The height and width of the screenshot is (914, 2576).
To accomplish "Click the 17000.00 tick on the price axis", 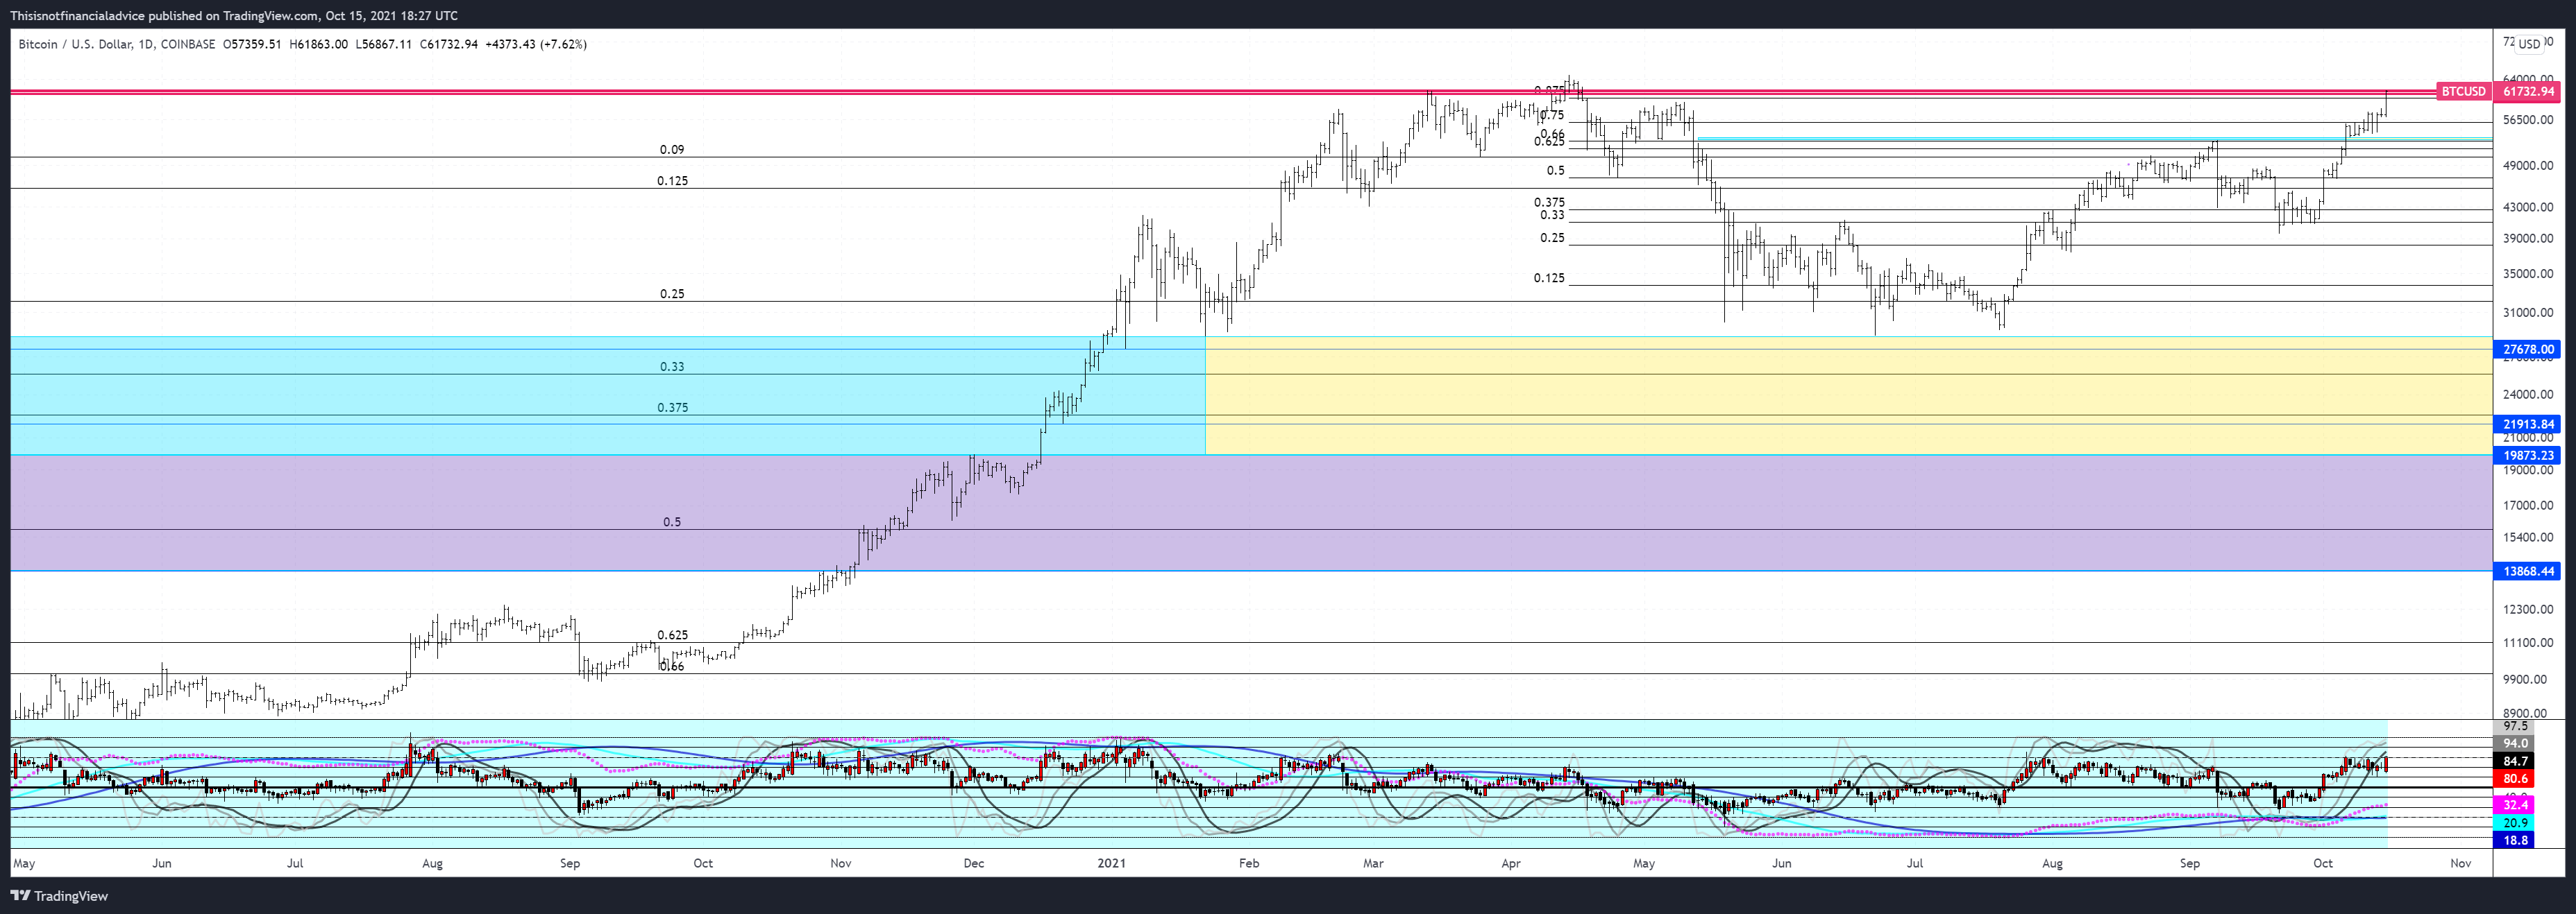I will tap(2528, 506).
